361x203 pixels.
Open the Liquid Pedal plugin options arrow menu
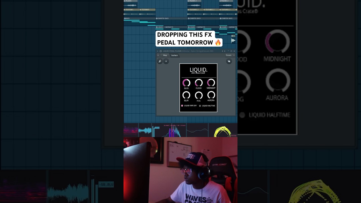tap(157, 51)
